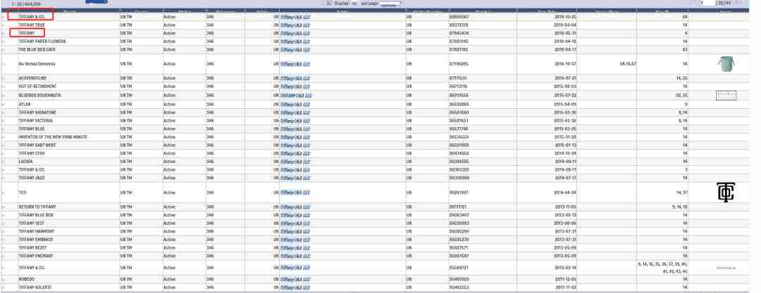Select the TIFFANY EAST WEST trademark
The height and width of the screenshot is (293, 761).
click(37, 145)
